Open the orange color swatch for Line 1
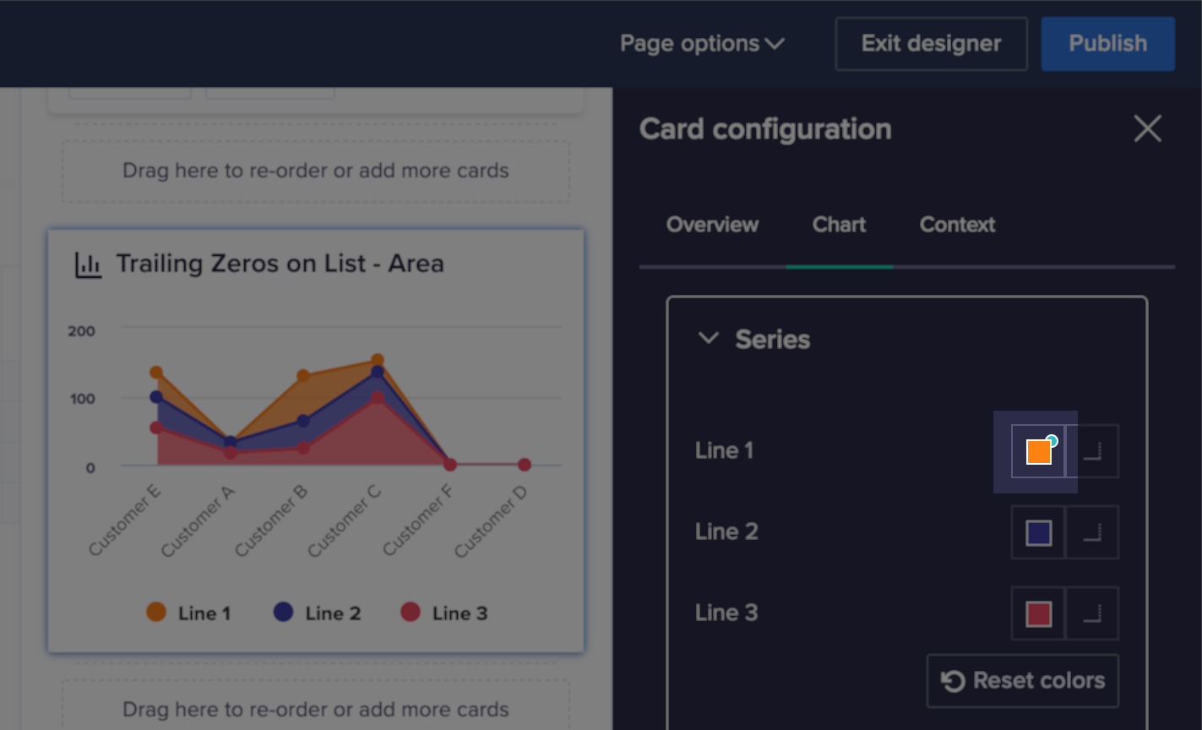Screen dimensions: 1202x730 [x=1037, y=450]
